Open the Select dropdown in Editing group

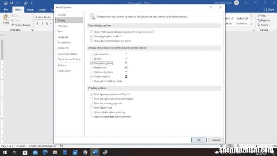264,25
